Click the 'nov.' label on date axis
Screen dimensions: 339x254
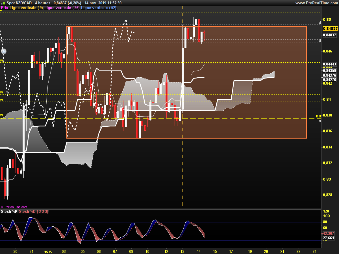48,251
